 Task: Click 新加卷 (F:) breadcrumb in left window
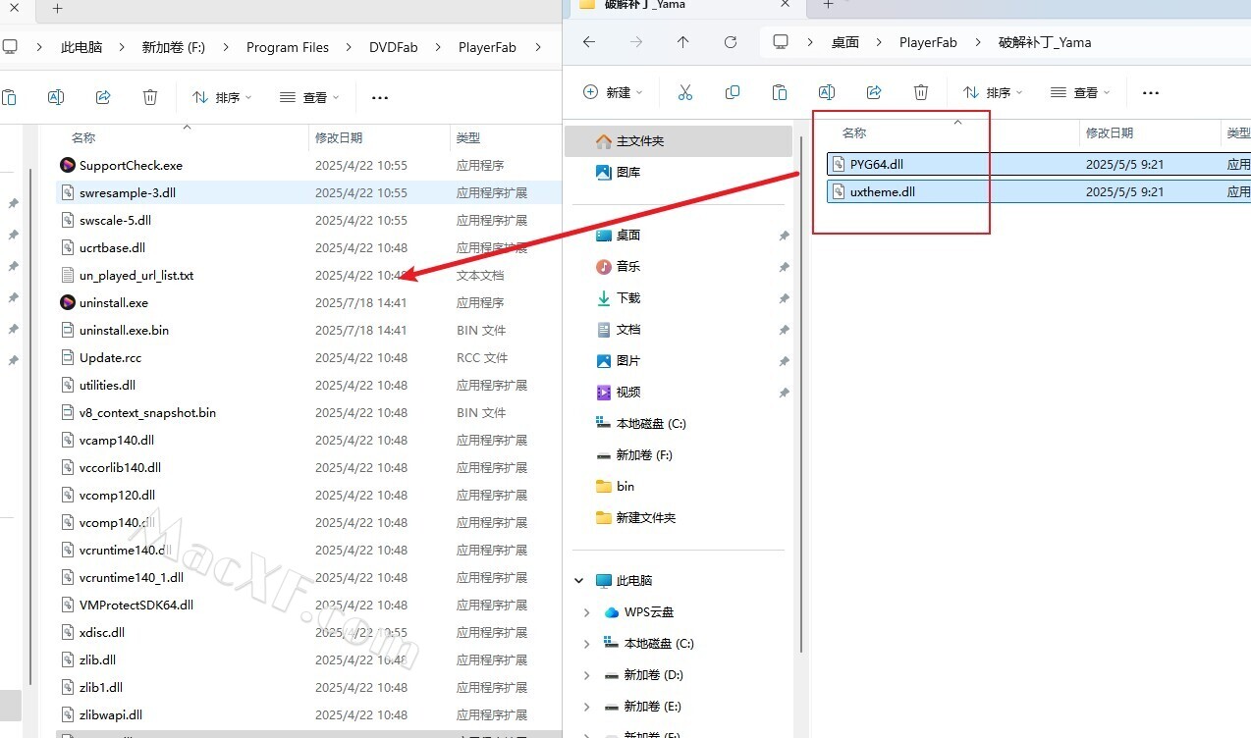(174, 47)
